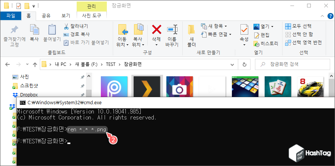Click the new folder icon in the quick access toolbar
This screenshot has width=335, height=166.
click(27, 6)
